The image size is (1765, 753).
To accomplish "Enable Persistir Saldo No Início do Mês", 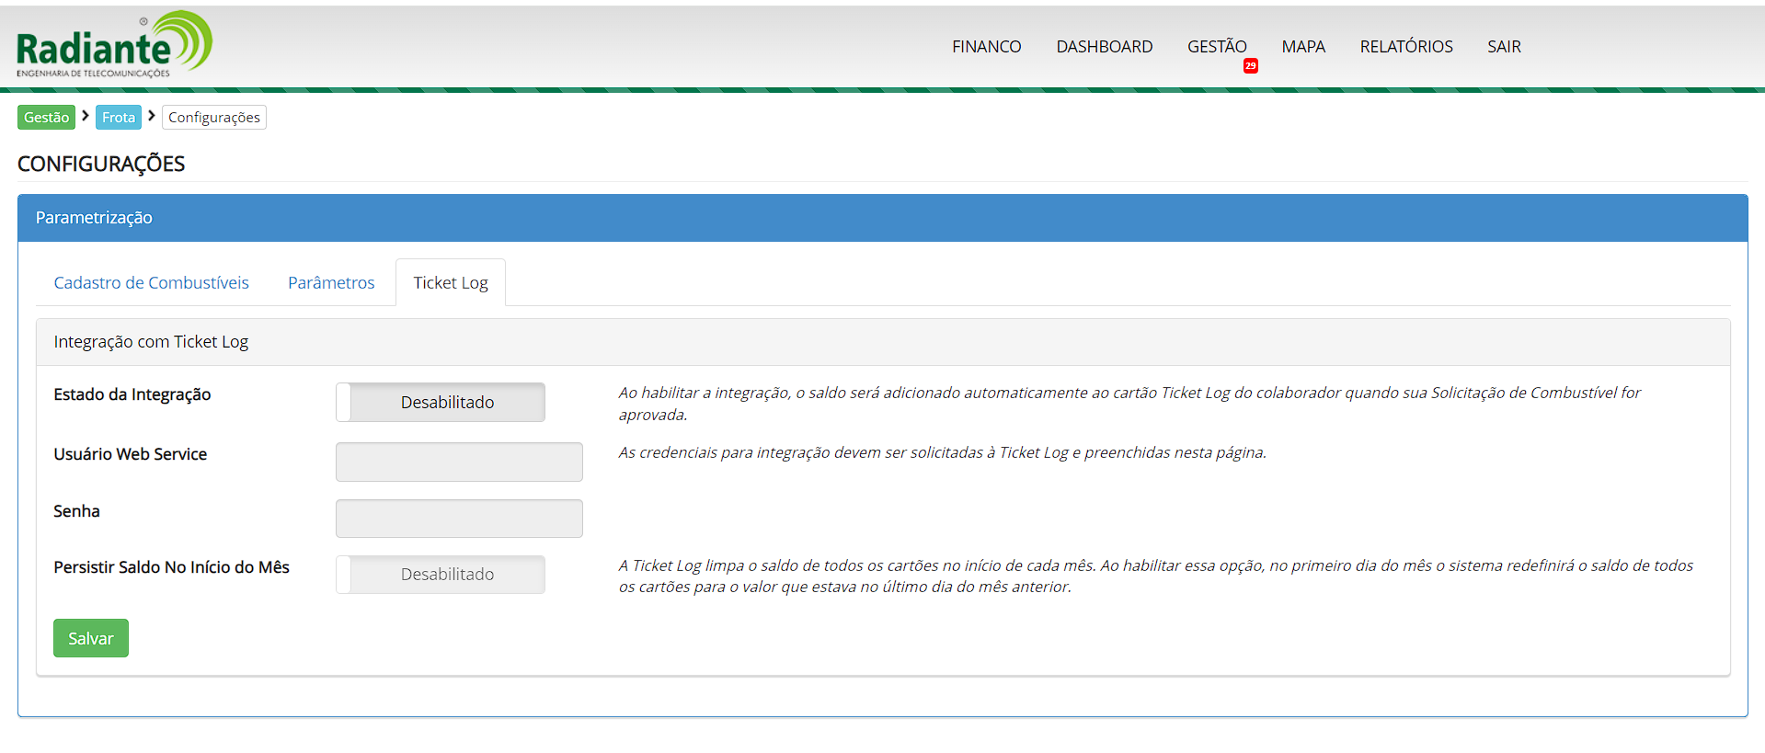I will [441, 575].
